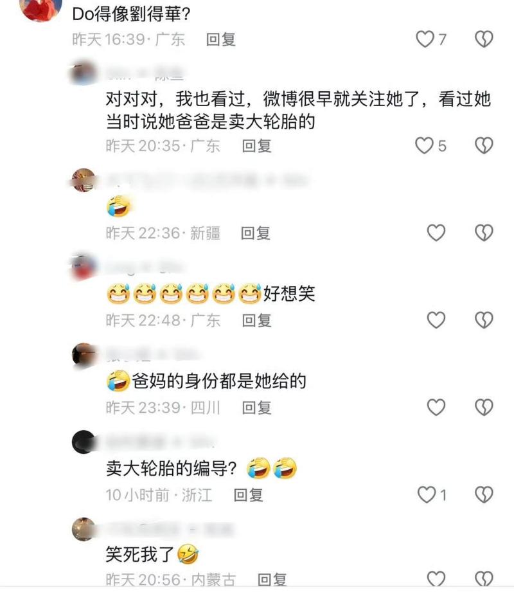Like the '好想笑' comment
Viewport: 514px width, 594px height.
click(436, 320)
